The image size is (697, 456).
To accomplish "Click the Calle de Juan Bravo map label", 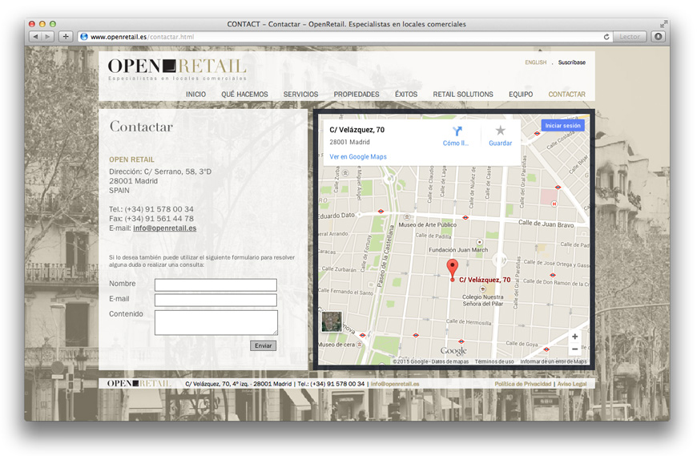I will [x=546, y=224].
